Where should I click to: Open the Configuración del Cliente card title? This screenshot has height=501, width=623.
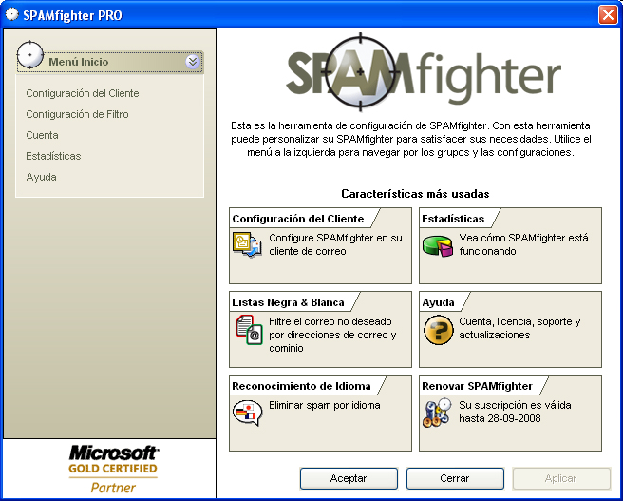[x=297, y=219]
